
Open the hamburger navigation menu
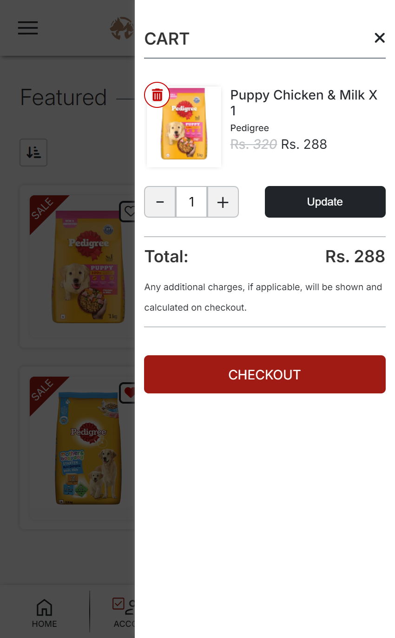[x=28, y=28]
